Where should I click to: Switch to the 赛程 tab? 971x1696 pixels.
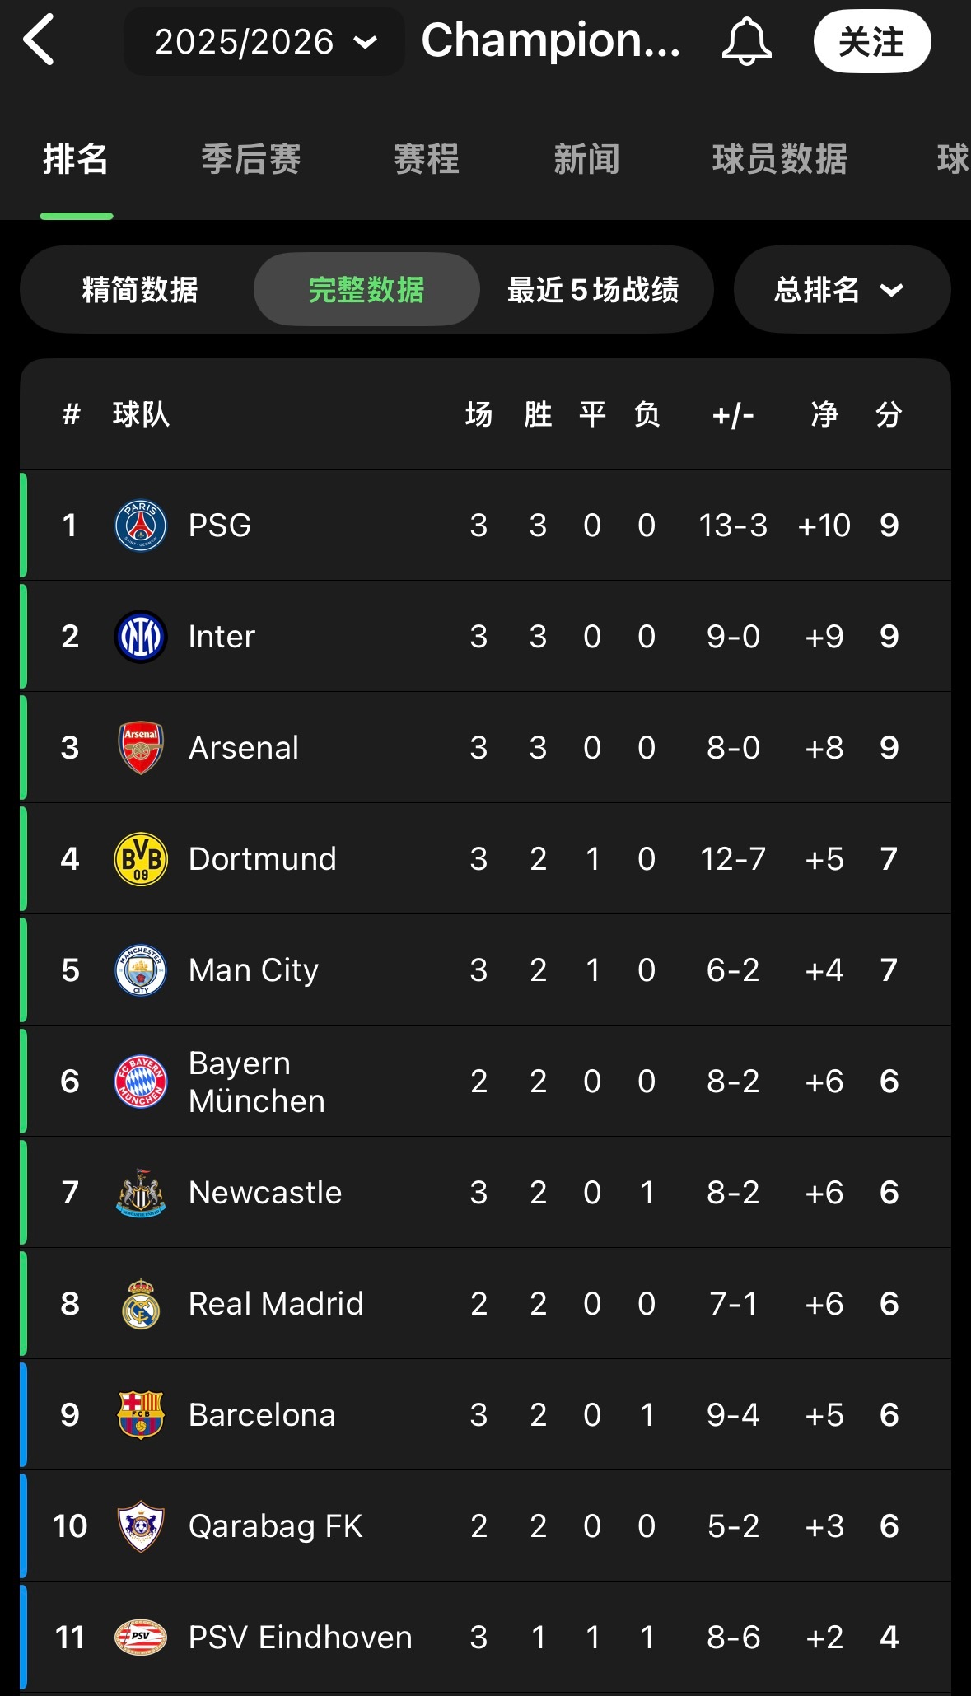pos(427,159)
